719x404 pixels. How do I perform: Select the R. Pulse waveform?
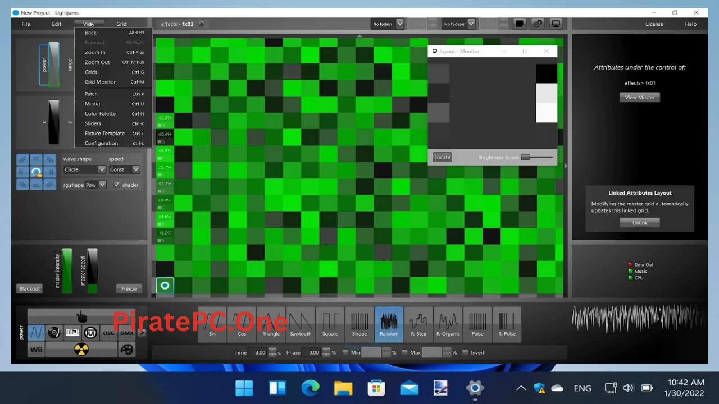pyautogui.click(x=507, y=324)
